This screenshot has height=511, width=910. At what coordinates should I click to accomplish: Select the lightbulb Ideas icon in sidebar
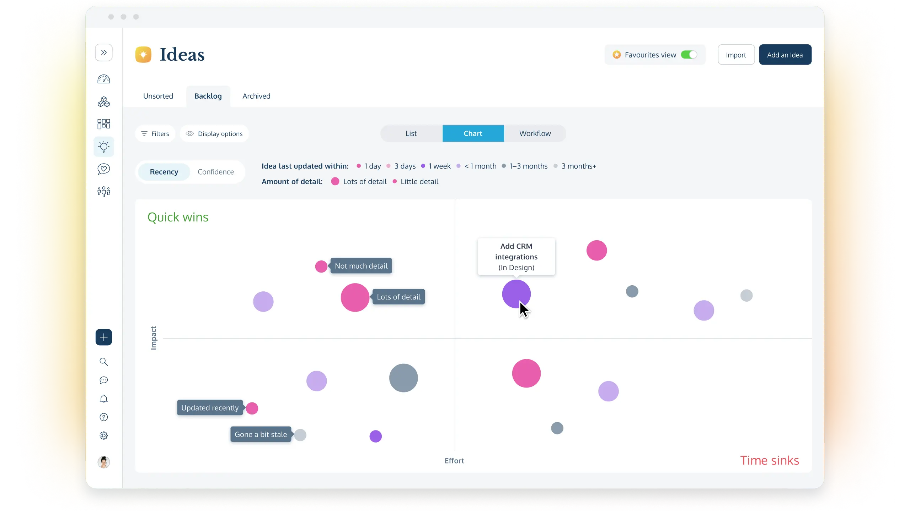pyautogui.click(x=103, y=147)
